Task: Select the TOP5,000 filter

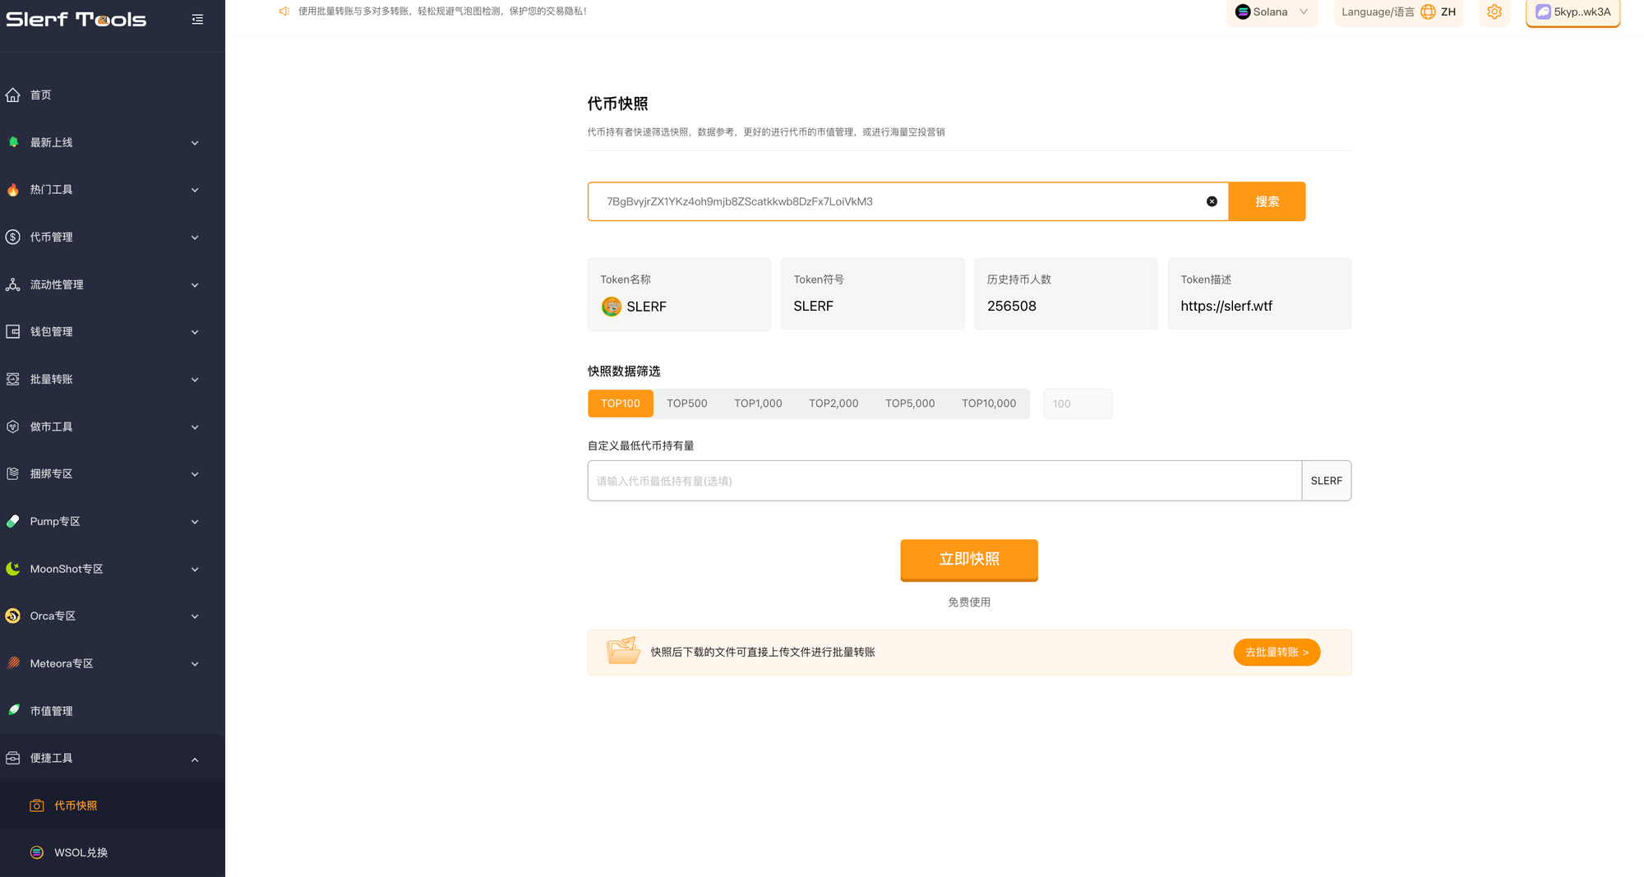Action: pos(910,404)
